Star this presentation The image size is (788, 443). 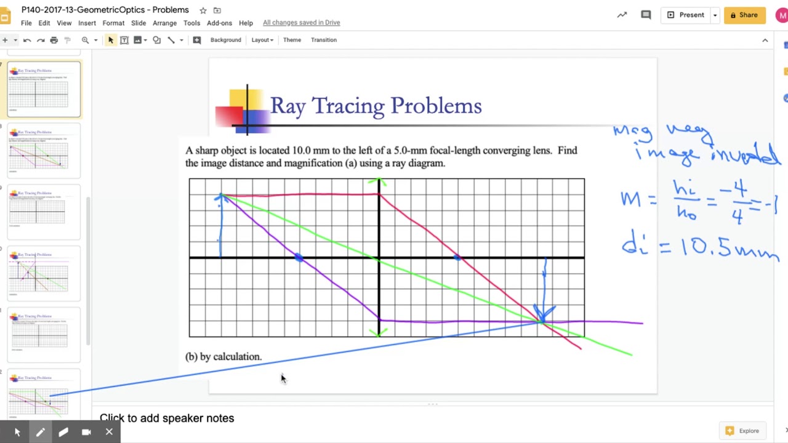point(203,10)
